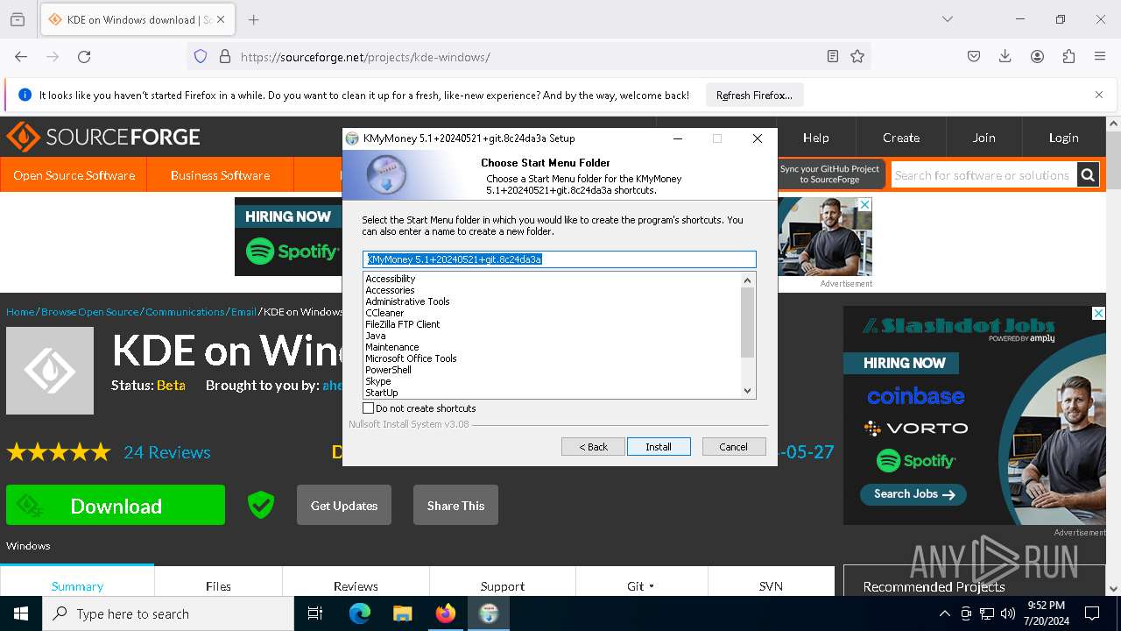Screen dimensions: 1121x631
Task: Click the green verified shield icon
Action: 261,505
